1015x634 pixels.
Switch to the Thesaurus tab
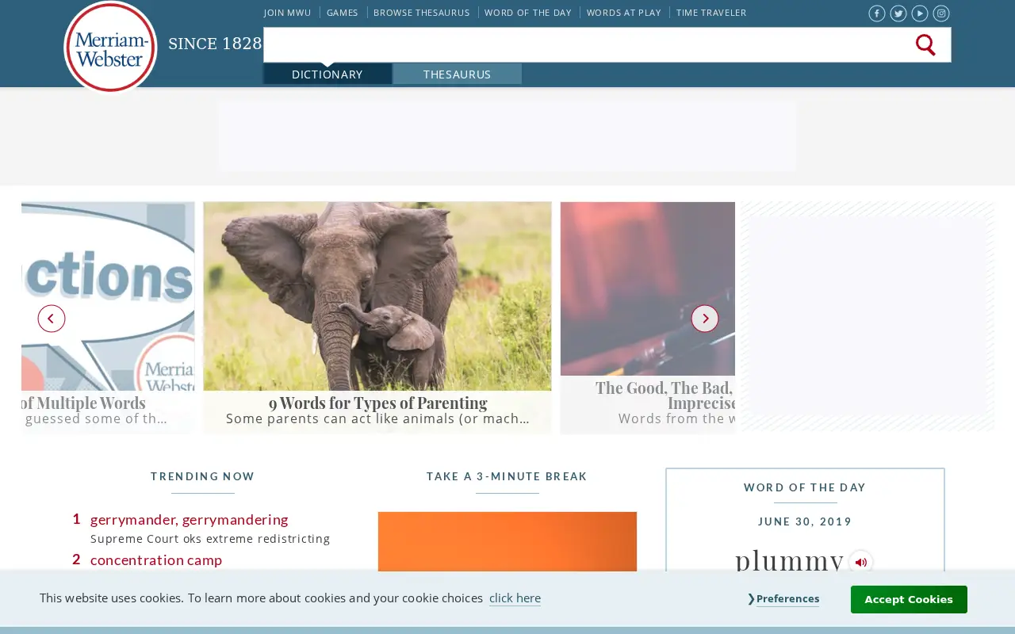click(458, 74)
